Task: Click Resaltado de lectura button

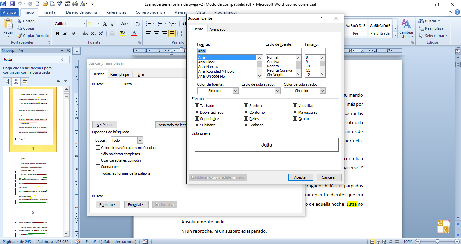Action: (171, 125)
